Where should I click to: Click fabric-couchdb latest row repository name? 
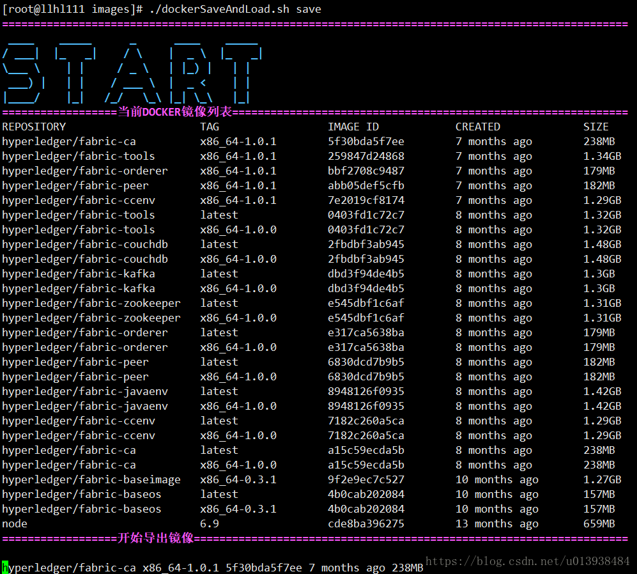(84, 244)
